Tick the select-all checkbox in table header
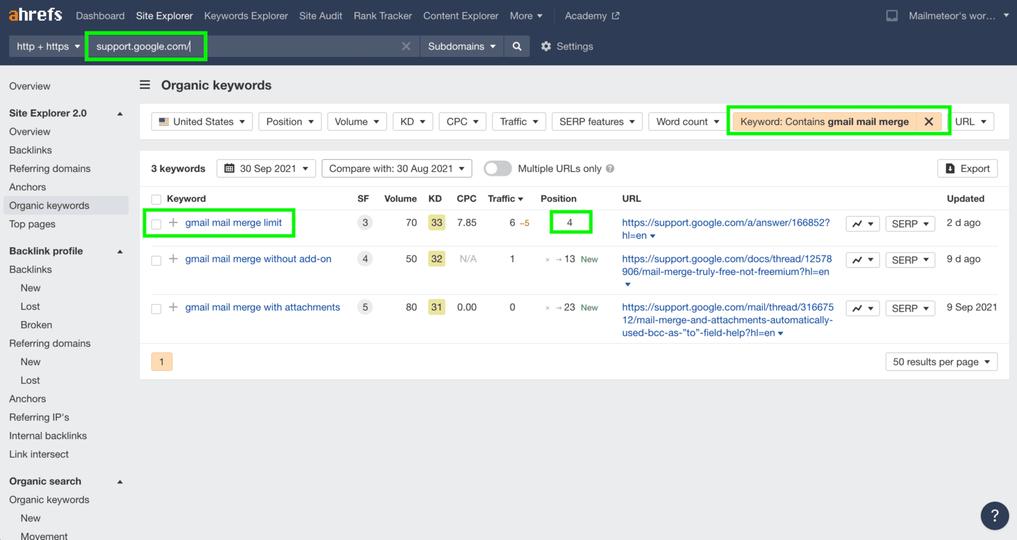 [156, 200]
